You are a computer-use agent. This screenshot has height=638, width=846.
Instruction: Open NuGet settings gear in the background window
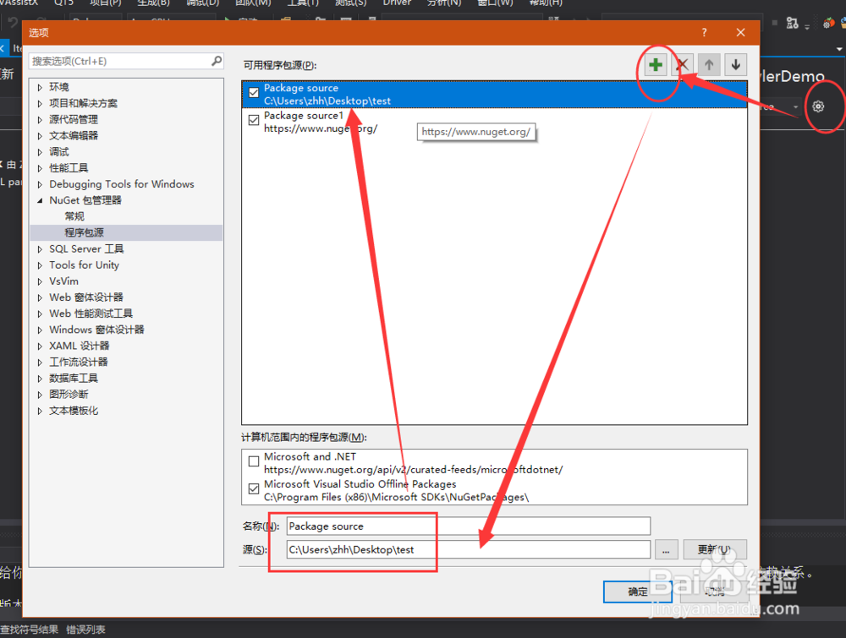pyautogui.click(x=818, y=106)
